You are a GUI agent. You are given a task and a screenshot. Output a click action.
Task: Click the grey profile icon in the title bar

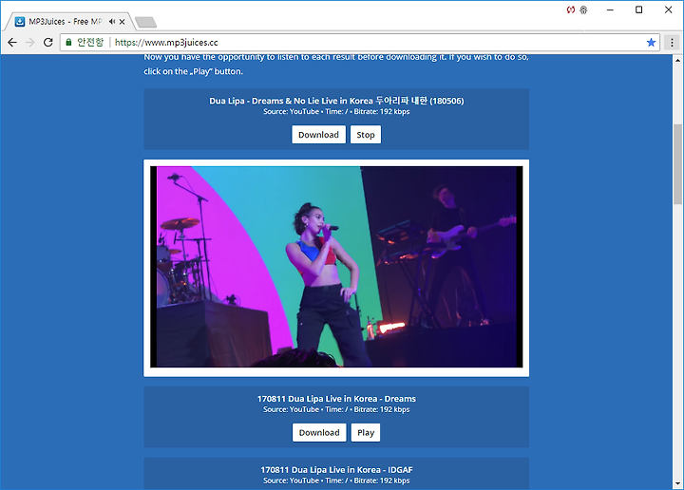583,9
